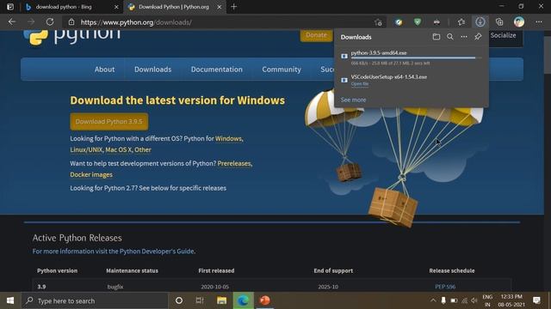Open Cortana circle icon in taskbar
Screen dimensions: 551x309
[179, 300]
